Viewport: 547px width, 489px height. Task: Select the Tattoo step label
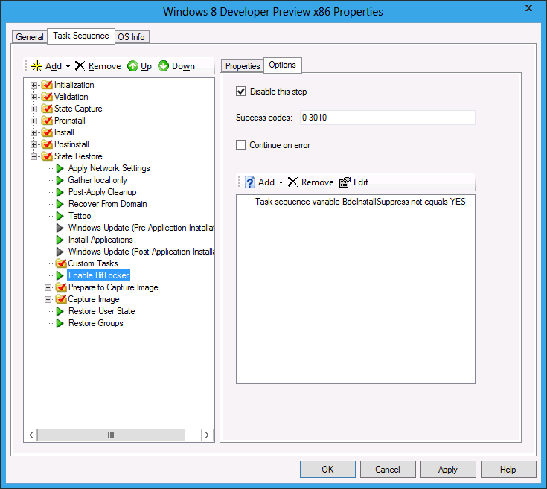pyautogui.click(x=80, y=216)
